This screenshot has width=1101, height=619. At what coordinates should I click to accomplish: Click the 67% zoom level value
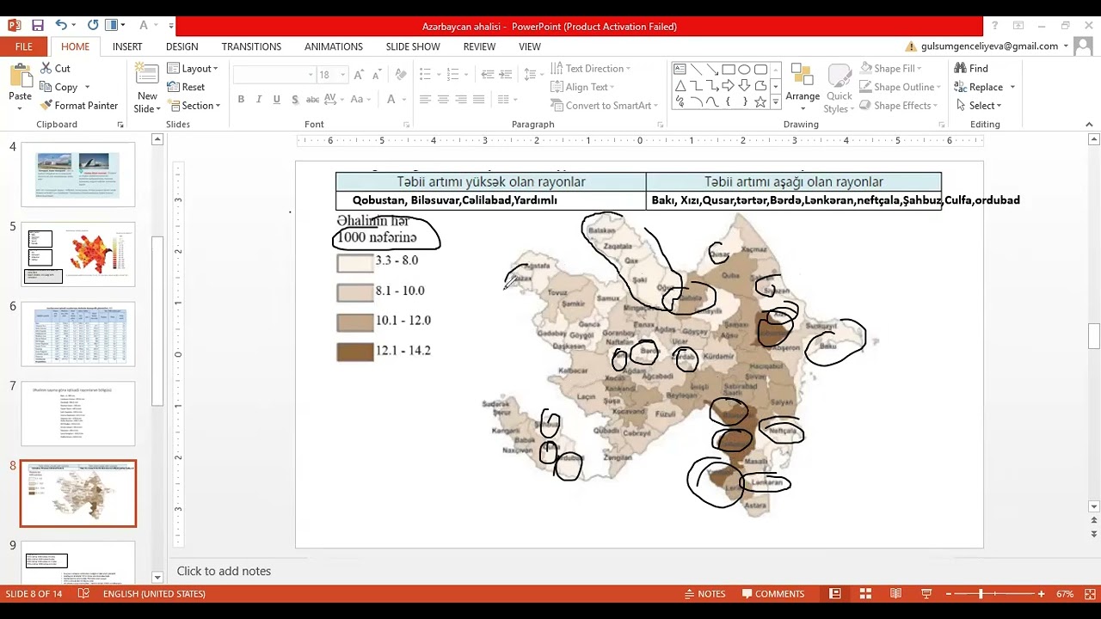(1065, 594)
